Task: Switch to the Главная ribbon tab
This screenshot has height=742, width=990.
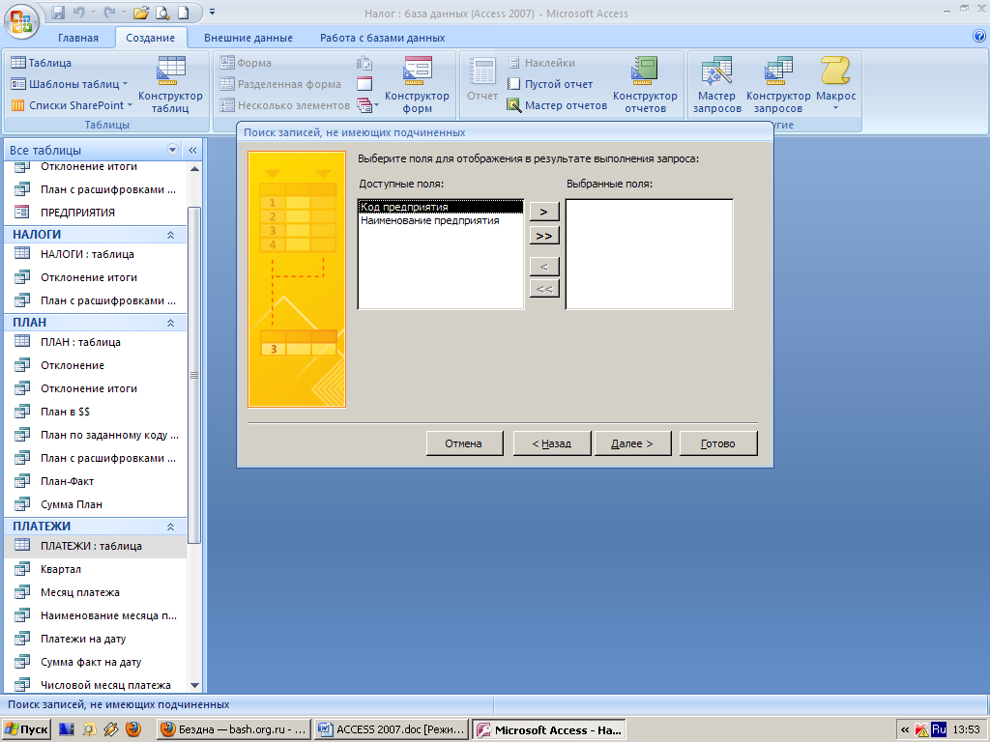Action: click(78, 38)
